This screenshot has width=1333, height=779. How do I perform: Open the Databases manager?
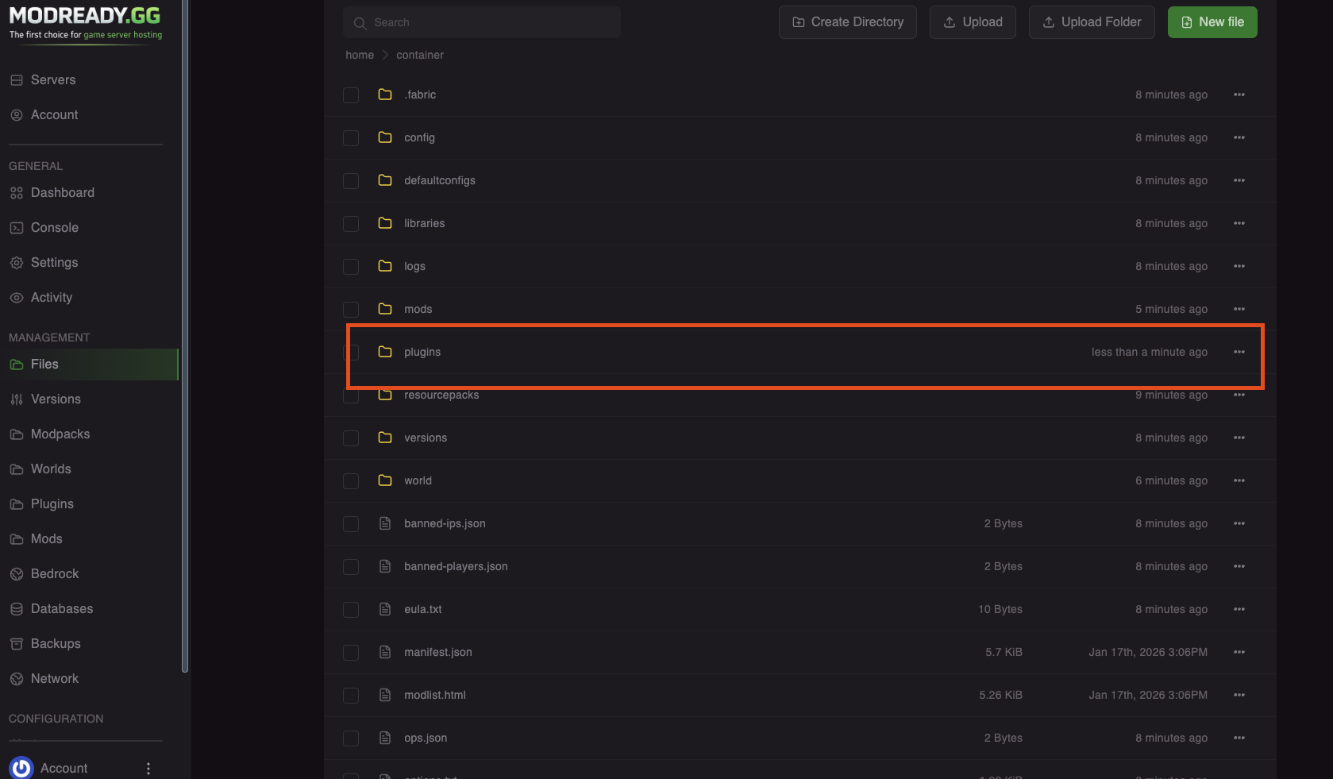tap(61, 608)
